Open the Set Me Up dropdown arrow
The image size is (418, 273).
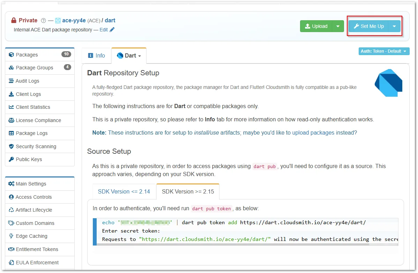tap(394, 26)
